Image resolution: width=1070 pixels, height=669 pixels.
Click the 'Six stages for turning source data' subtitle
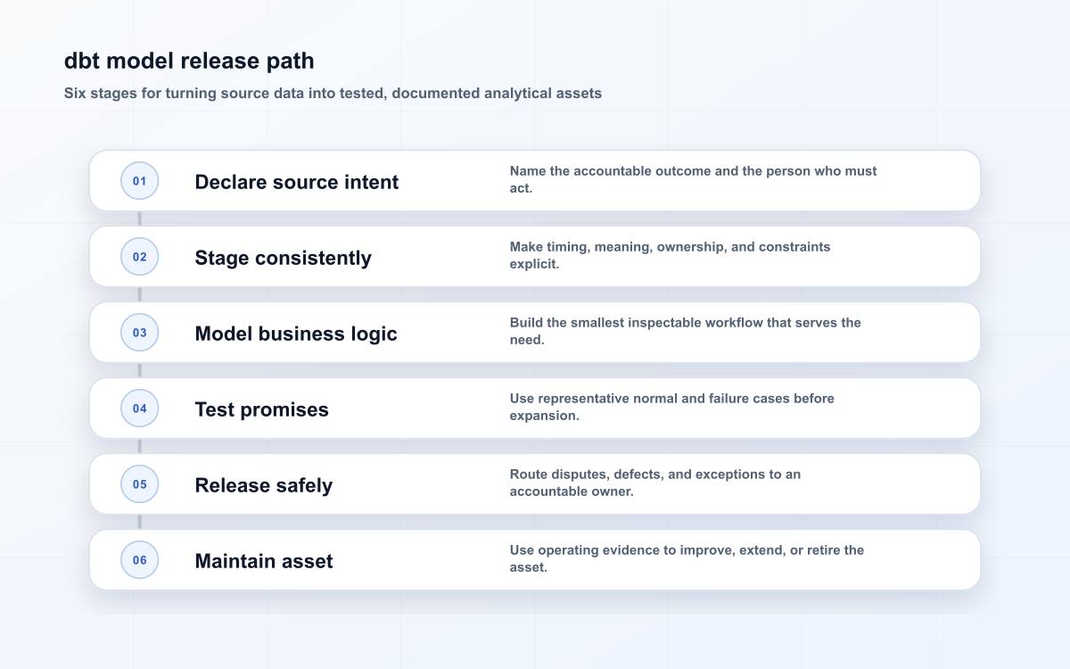click(333, 93)
